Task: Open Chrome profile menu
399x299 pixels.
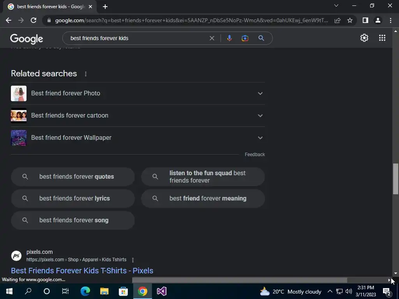Action: click(x=378, y=20)
